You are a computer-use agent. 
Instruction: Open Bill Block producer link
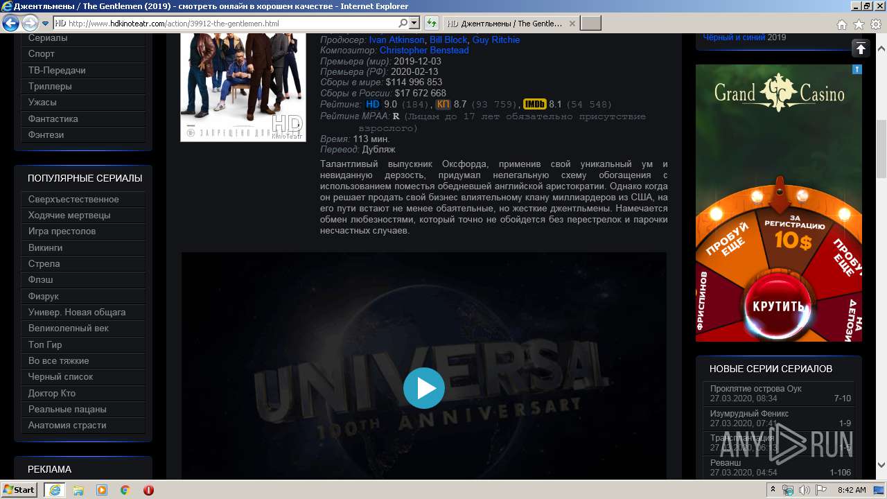[x=448, y=40]
